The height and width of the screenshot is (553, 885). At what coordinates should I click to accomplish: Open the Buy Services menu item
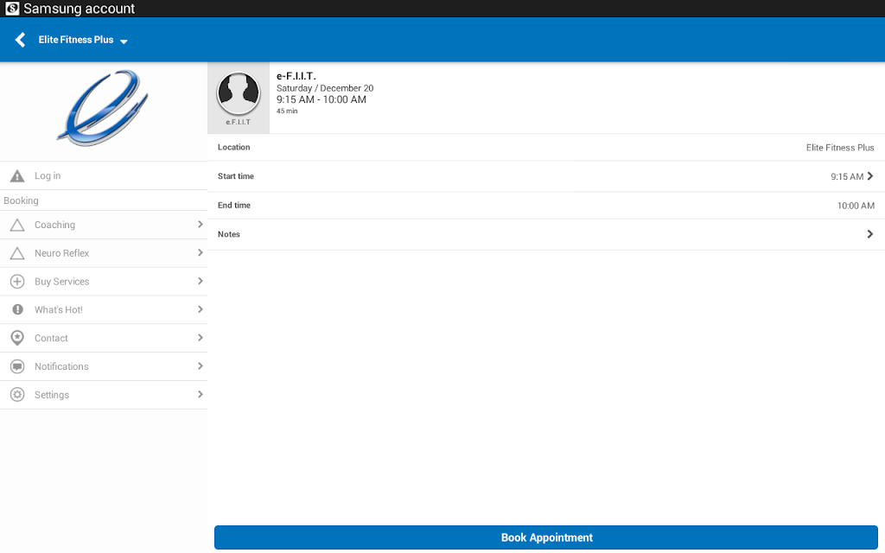(104, 282)
